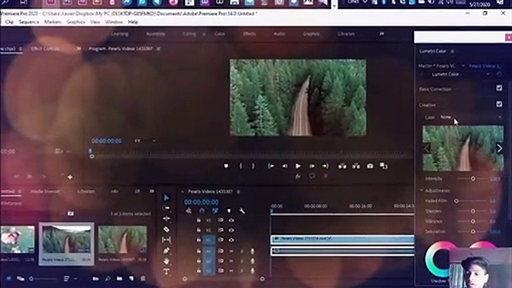Enable voice-over record on A1 track
Viewport: 512px width, 288px height.
(x=252, y=251)
